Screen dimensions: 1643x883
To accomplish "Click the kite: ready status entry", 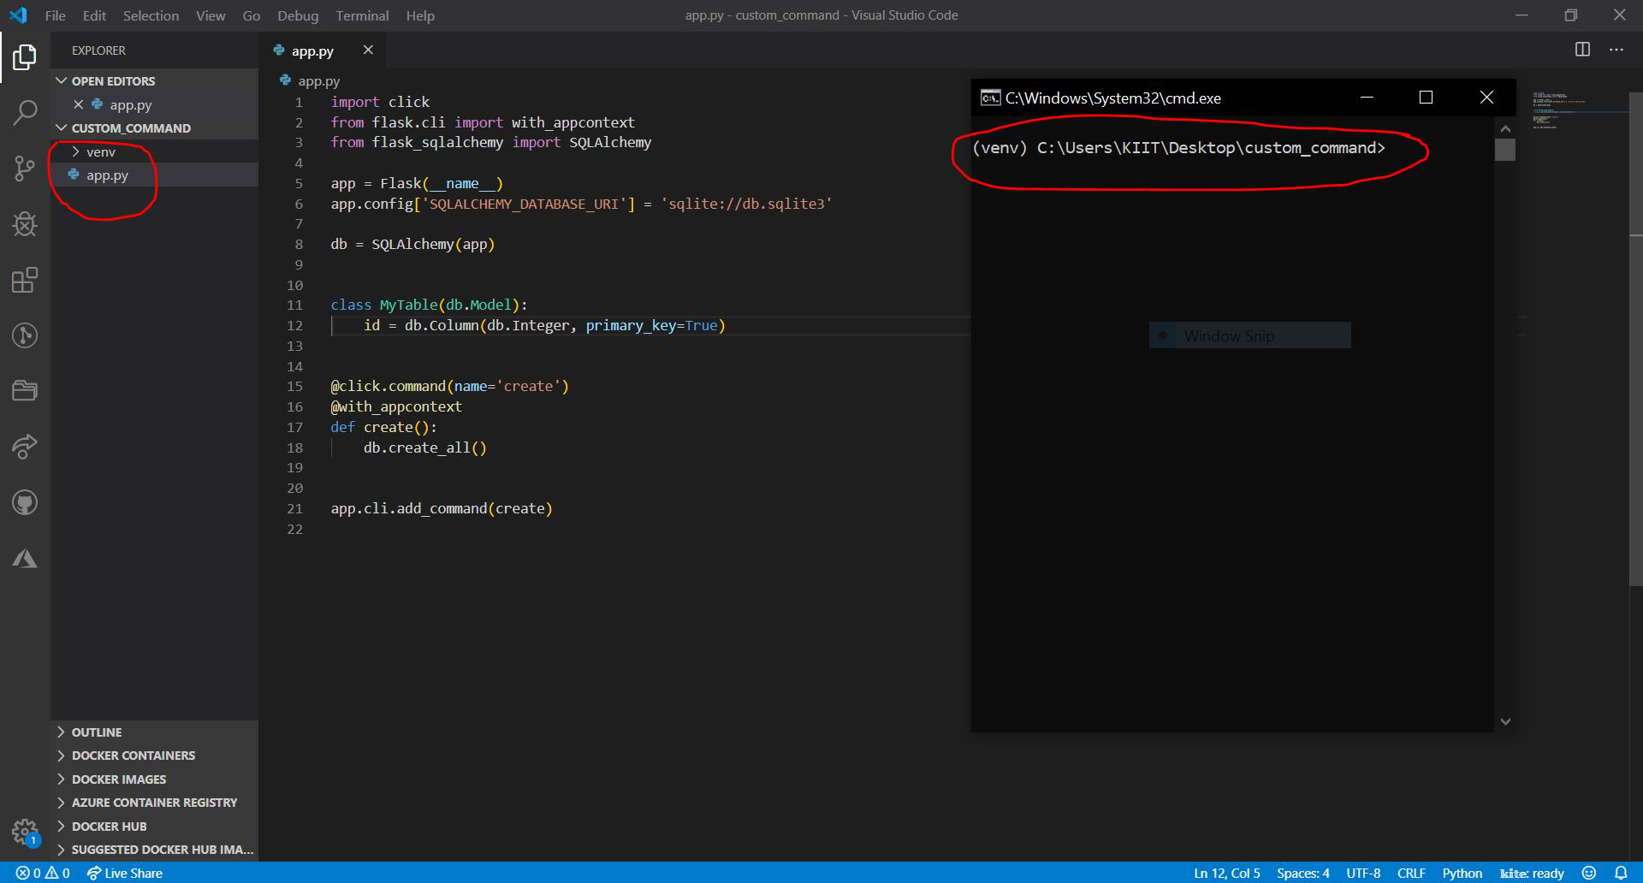I will (1532, 873).
